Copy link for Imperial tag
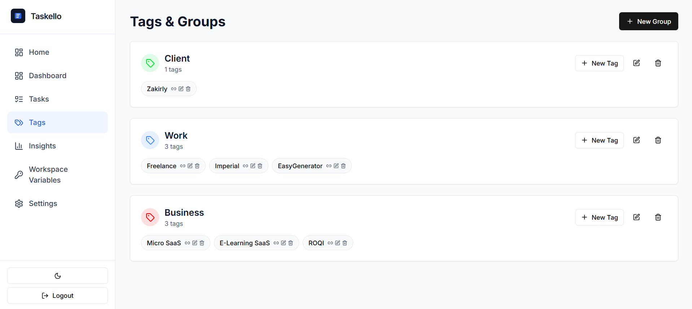This screenshot has height=309, width=692. 245,166
